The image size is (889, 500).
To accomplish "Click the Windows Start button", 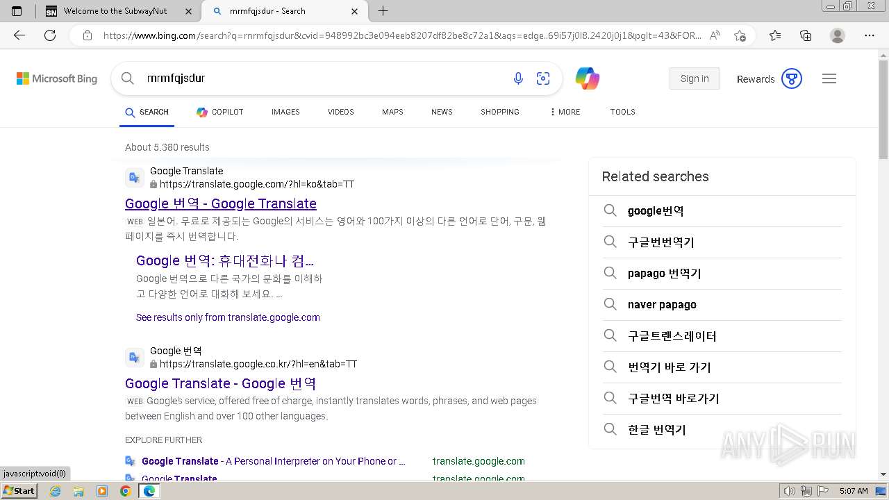I will pyautogui.click(x=19, y=491).
